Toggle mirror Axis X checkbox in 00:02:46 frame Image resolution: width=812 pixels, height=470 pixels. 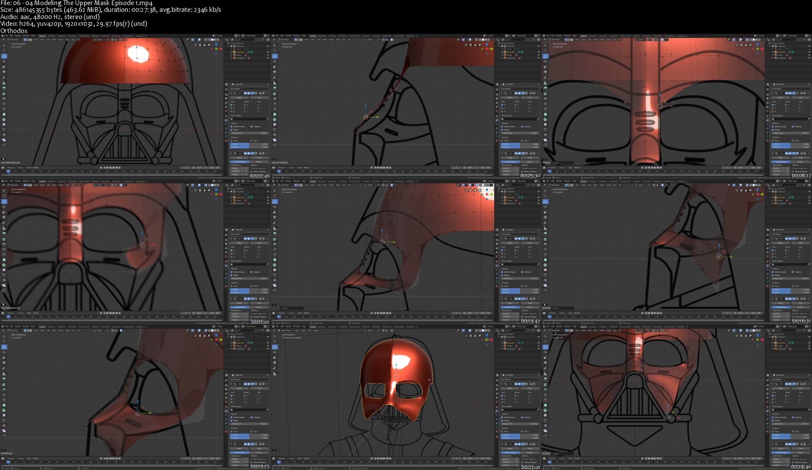[x=231, y=105]
